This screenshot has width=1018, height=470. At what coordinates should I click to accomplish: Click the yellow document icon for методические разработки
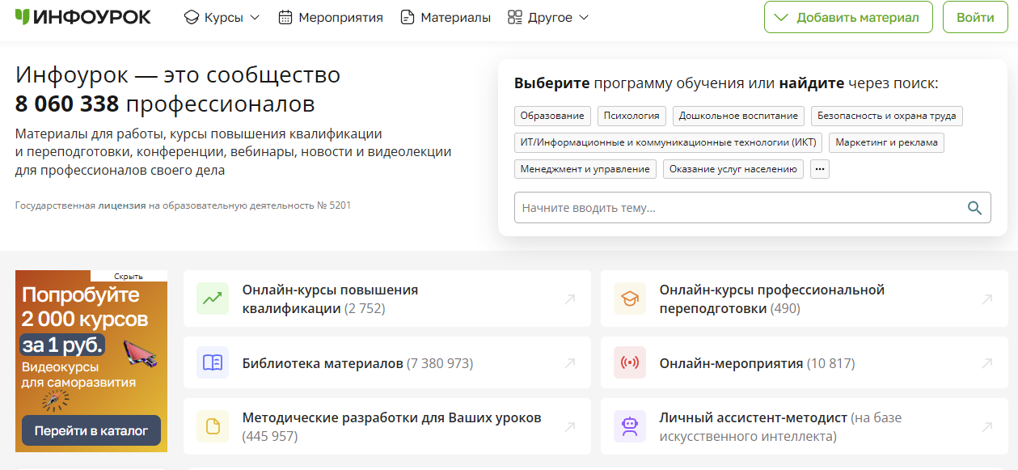point(213,426)
